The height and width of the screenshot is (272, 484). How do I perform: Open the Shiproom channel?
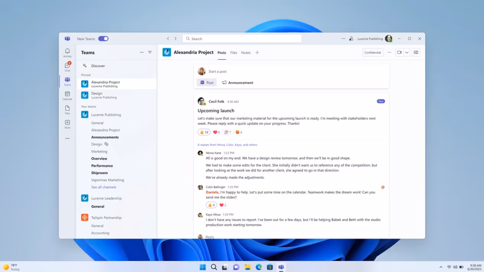tap(99, 173)
